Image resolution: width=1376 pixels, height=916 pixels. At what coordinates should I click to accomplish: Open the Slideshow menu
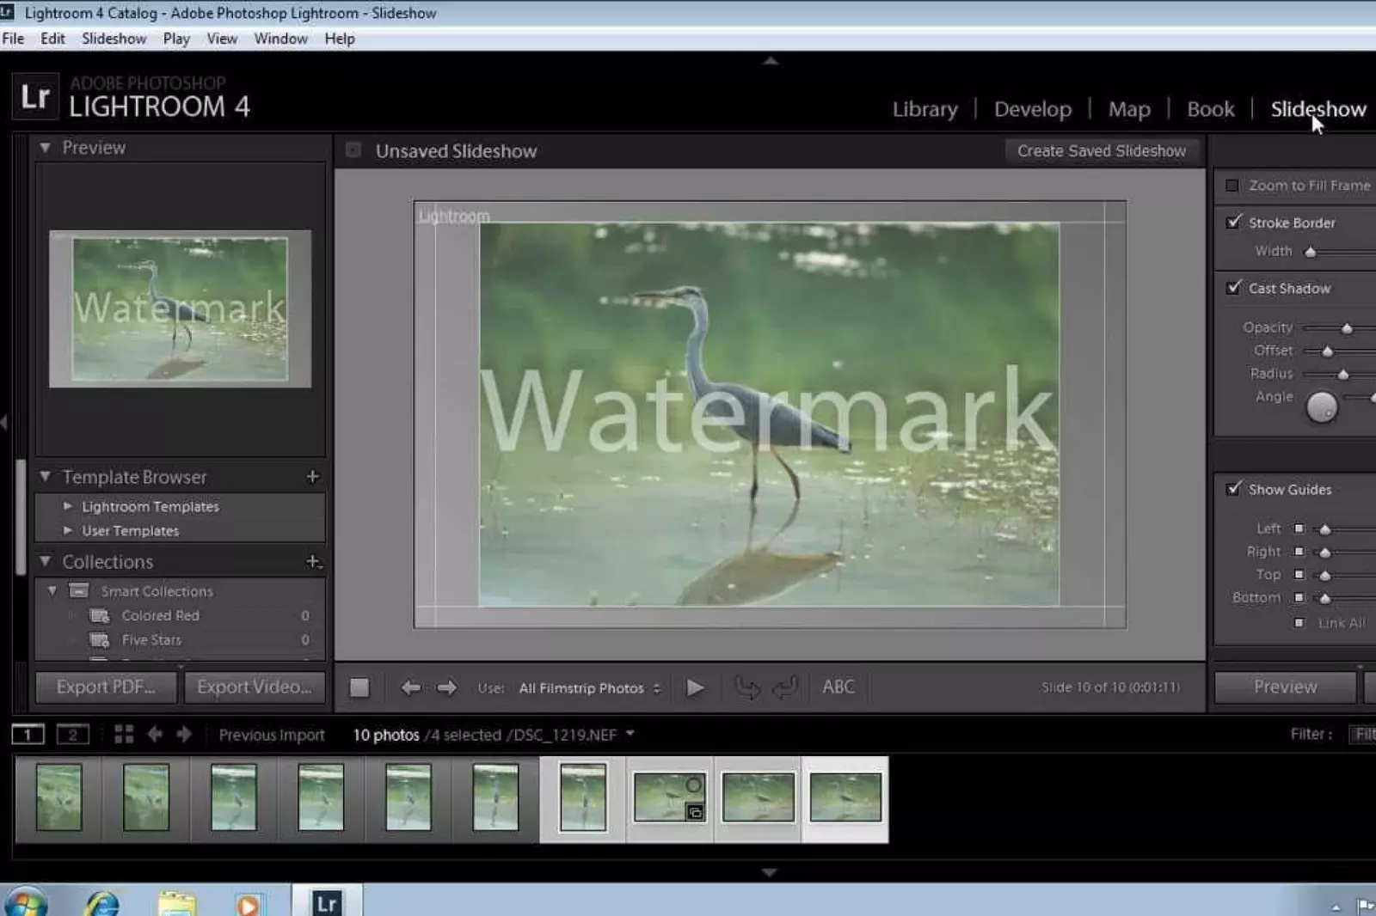[114, 39]
